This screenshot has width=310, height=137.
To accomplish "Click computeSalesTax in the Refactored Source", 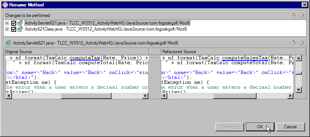I will [x=245, y=58].
